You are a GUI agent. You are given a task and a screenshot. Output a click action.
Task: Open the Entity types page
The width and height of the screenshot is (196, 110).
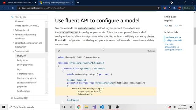point(22,60)
